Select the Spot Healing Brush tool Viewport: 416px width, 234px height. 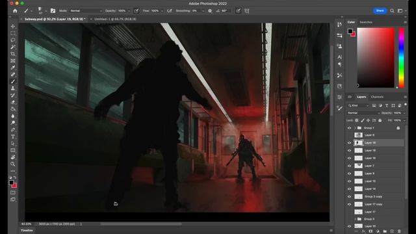(13, 75)
